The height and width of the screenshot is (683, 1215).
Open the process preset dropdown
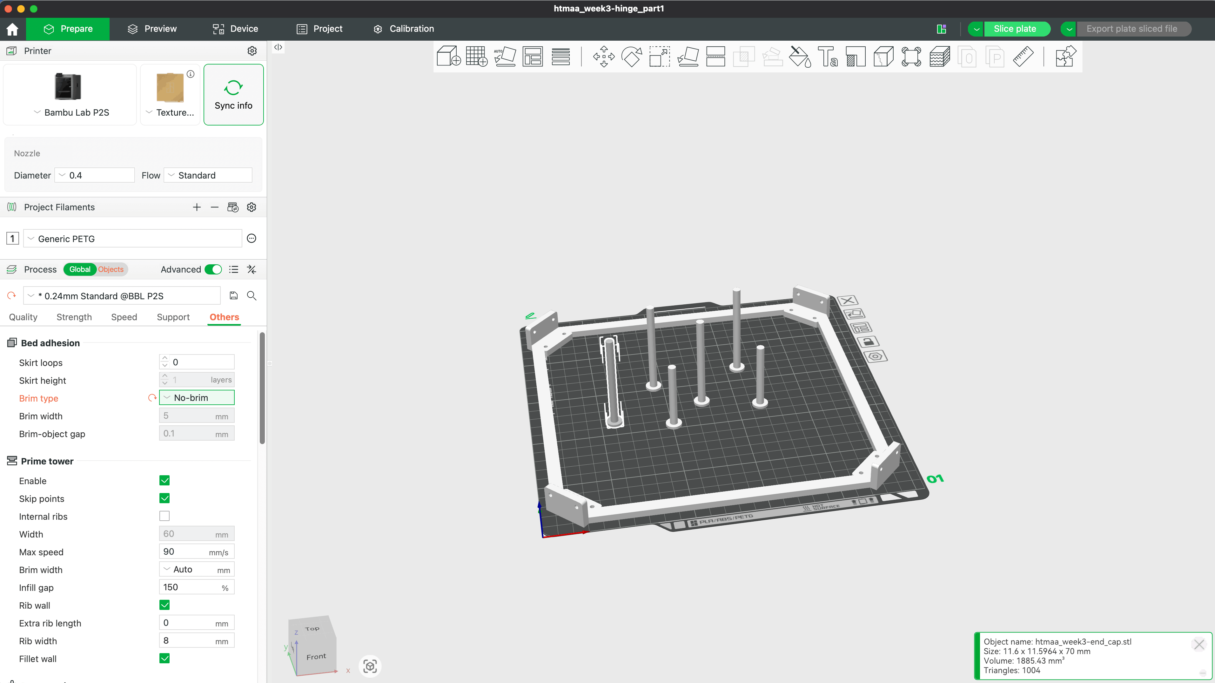click(x=122, y=296)
